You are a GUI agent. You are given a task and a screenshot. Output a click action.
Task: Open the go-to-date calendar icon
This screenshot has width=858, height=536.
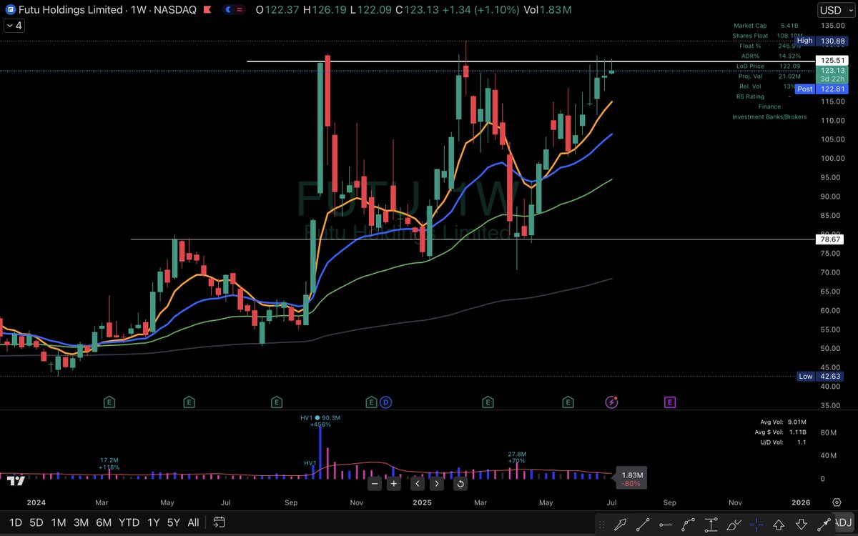[x=220, y=522]
